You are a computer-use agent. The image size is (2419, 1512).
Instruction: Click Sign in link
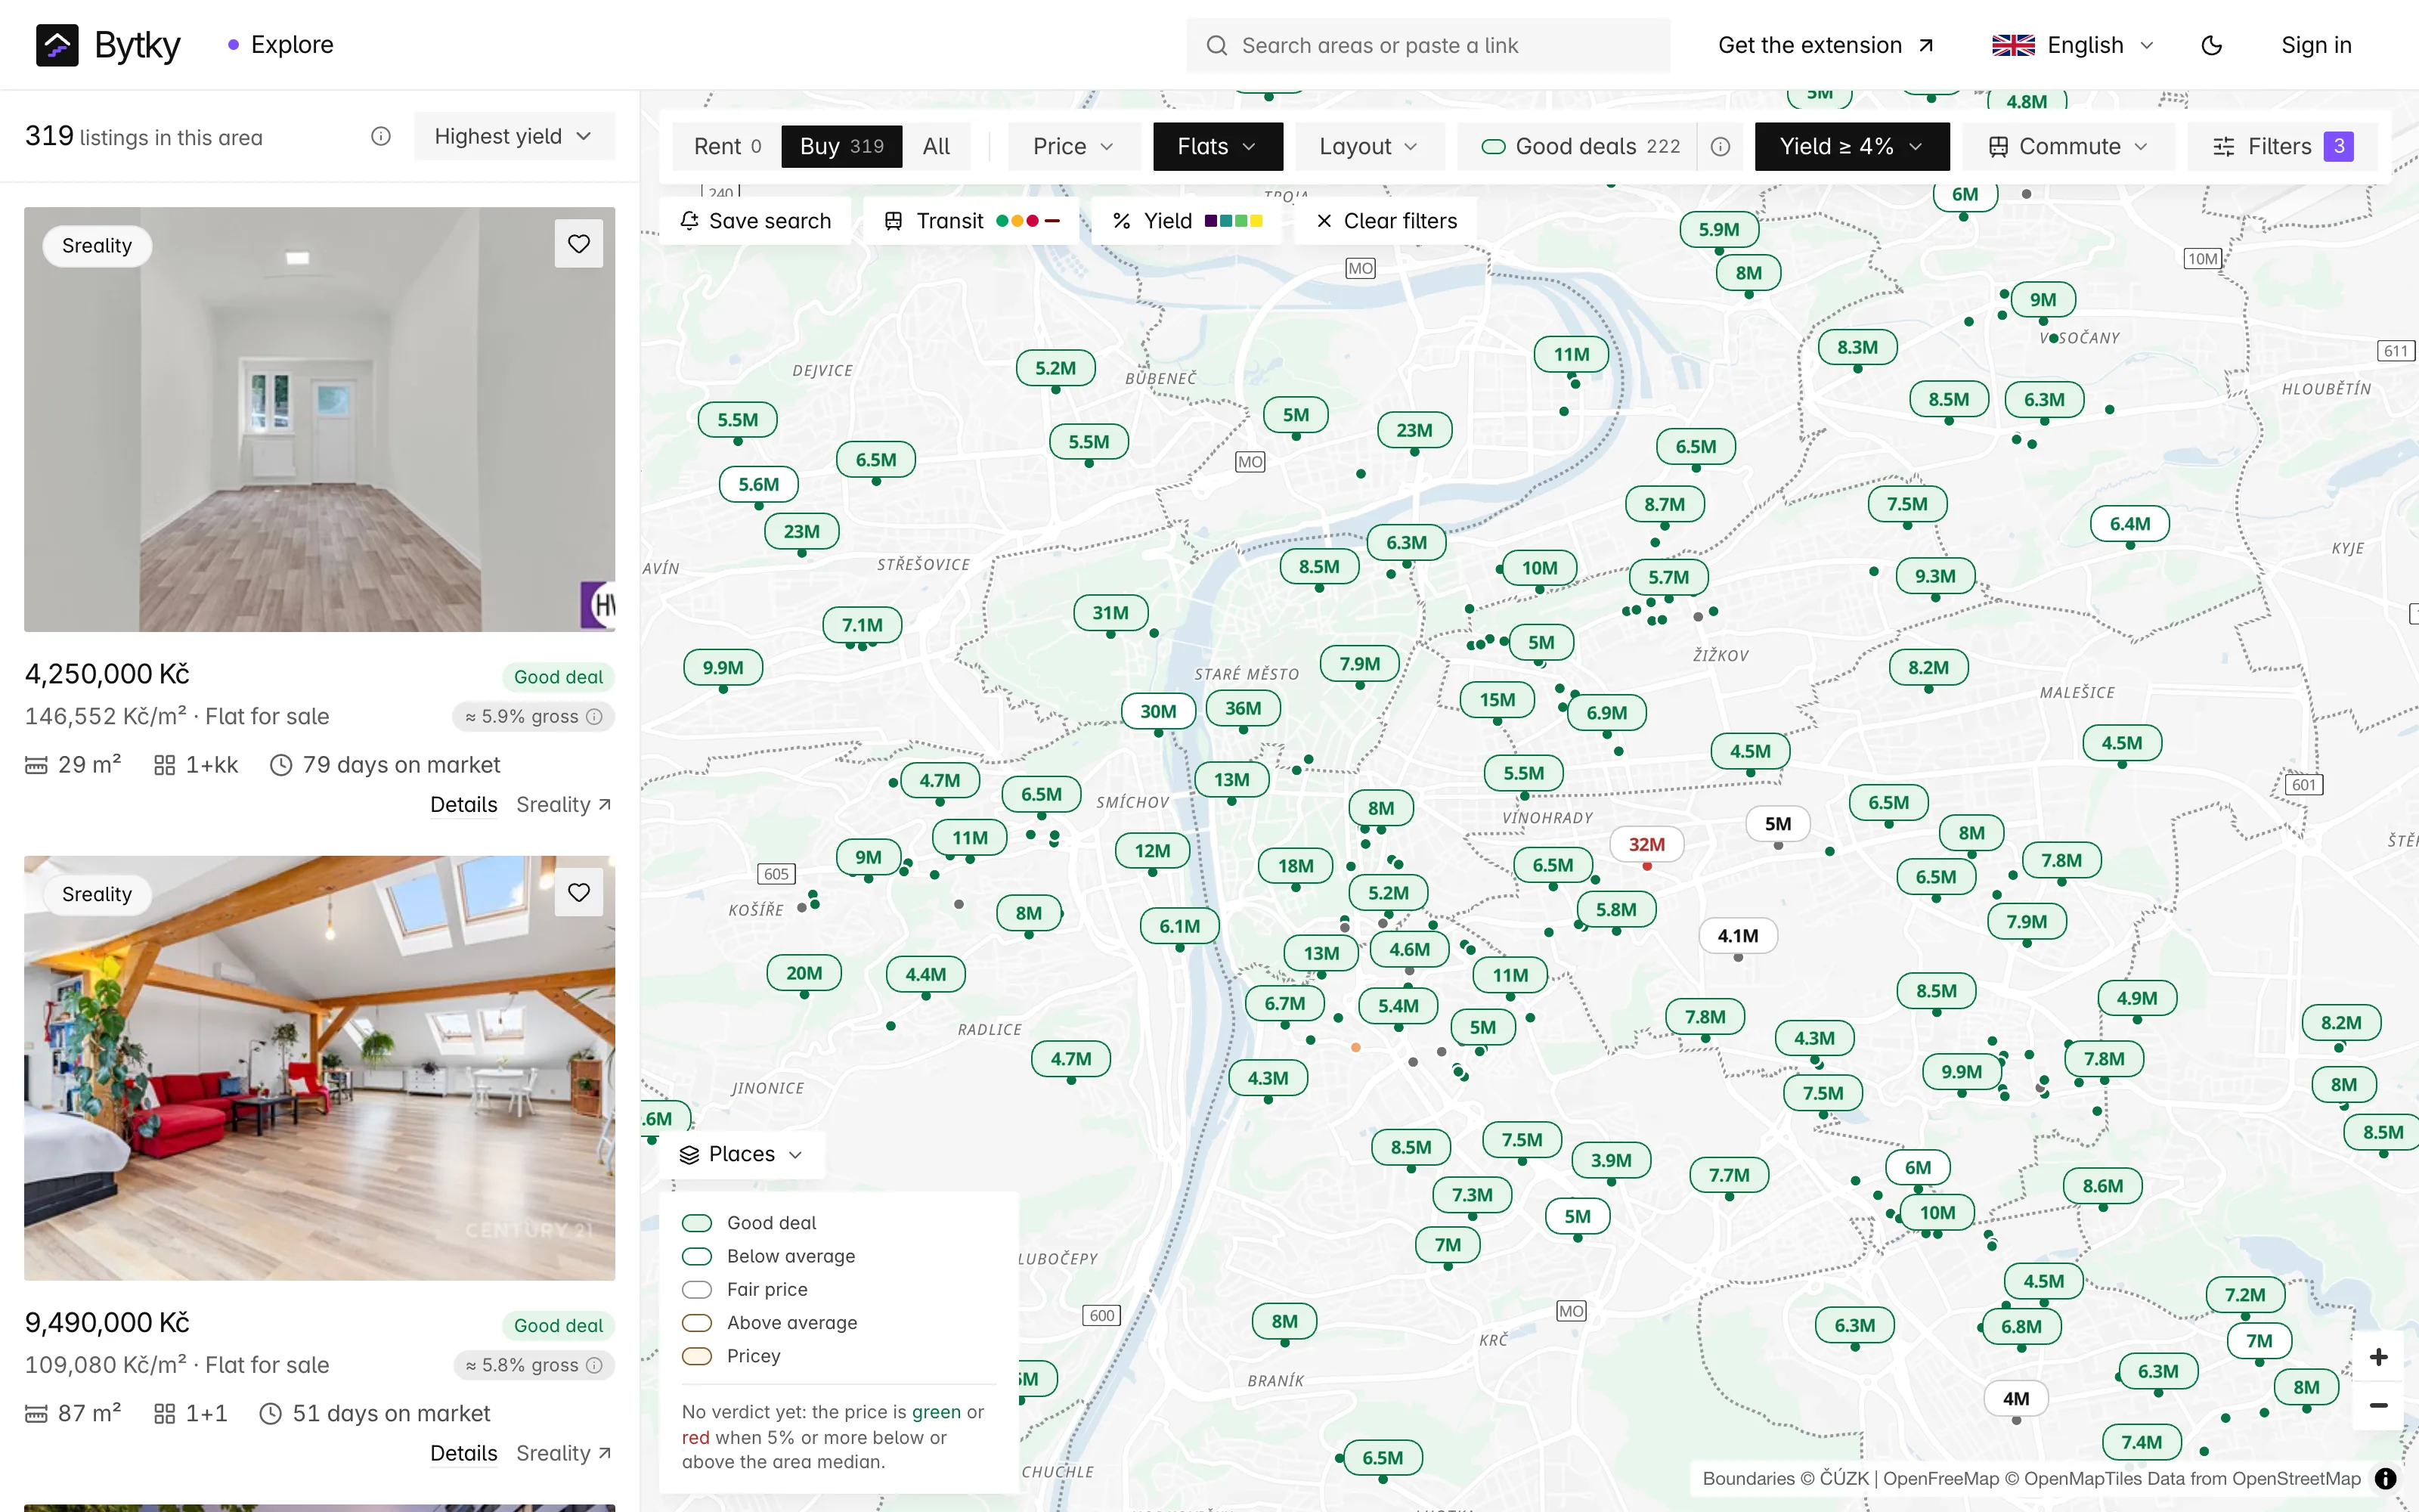point(2316,45)
